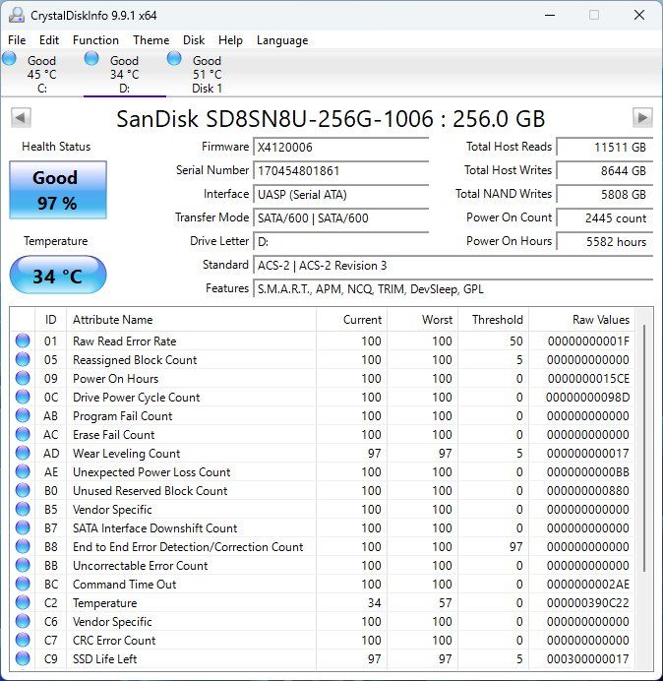This screenshot has height=681, width=663.
Task: Click the Firmware field X4120006
Action: (341, 148)
